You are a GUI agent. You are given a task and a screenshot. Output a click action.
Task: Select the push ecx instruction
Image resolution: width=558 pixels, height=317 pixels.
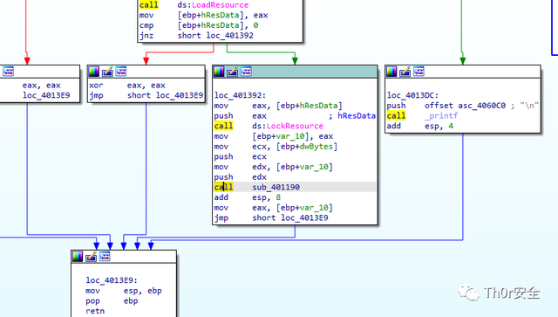241,156
